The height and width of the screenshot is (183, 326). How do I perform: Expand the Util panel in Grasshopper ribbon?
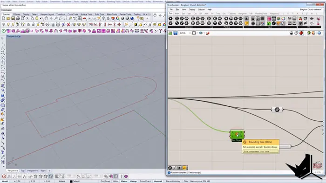[309, 27]
